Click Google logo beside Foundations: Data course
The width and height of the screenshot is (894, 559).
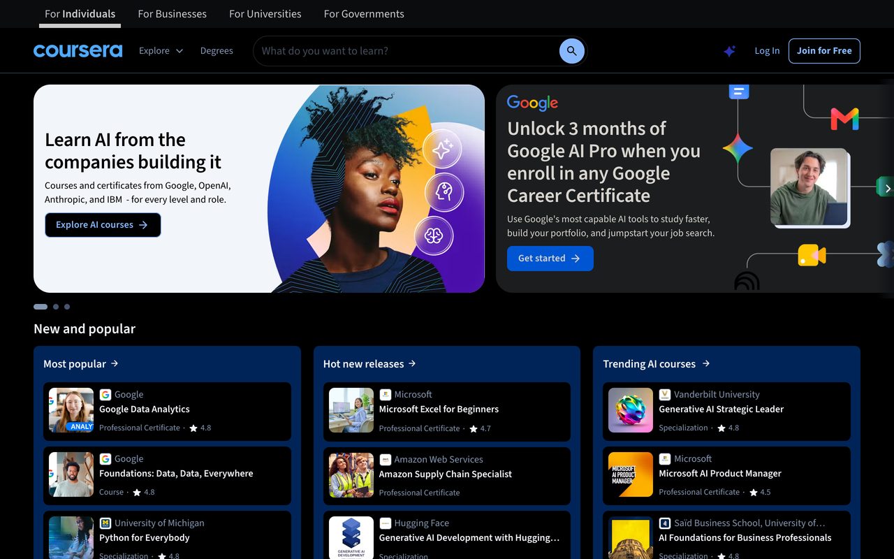[105, 459]
